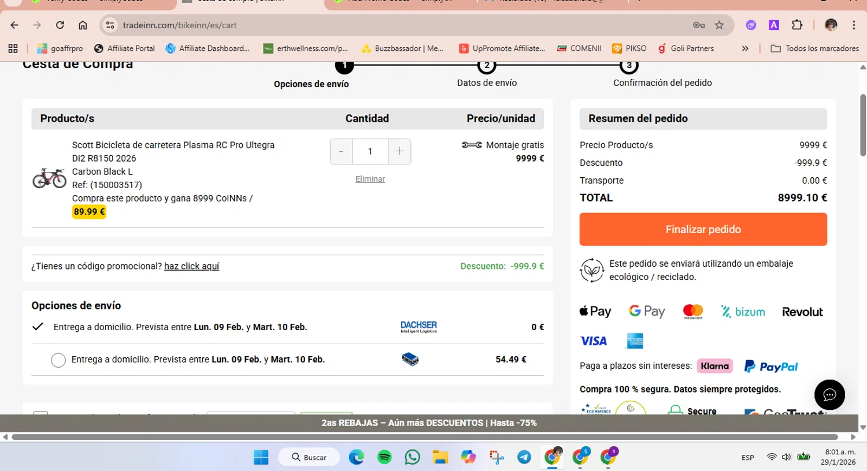Click the Mastercard logo
The height and width of the screenshot is (471, 867).
tap(693, 312)
